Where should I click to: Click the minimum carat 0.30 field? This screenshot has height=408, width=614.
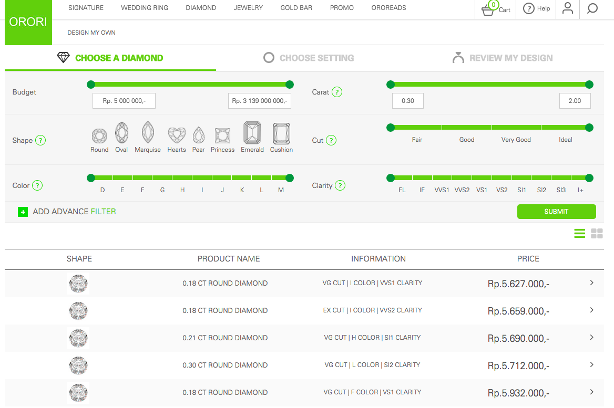click(x=408, y=101)
